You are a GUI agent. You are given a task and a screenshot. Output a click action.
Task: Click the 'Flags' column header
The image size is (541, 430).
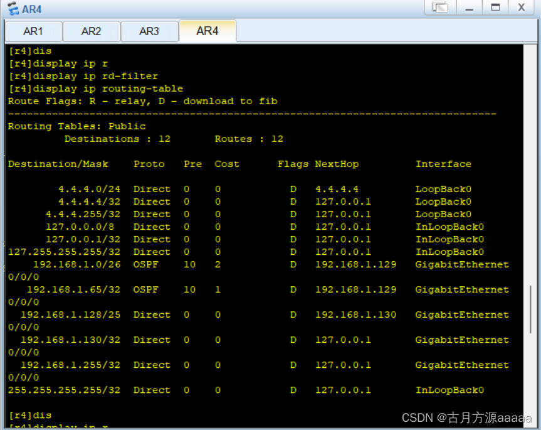(x=293, y=164)
